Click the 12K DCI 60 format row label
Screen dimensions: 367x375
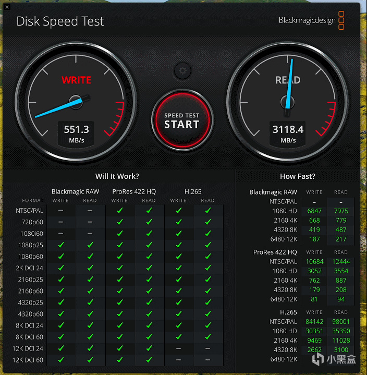pyautogui.click(x=28, y=360)
